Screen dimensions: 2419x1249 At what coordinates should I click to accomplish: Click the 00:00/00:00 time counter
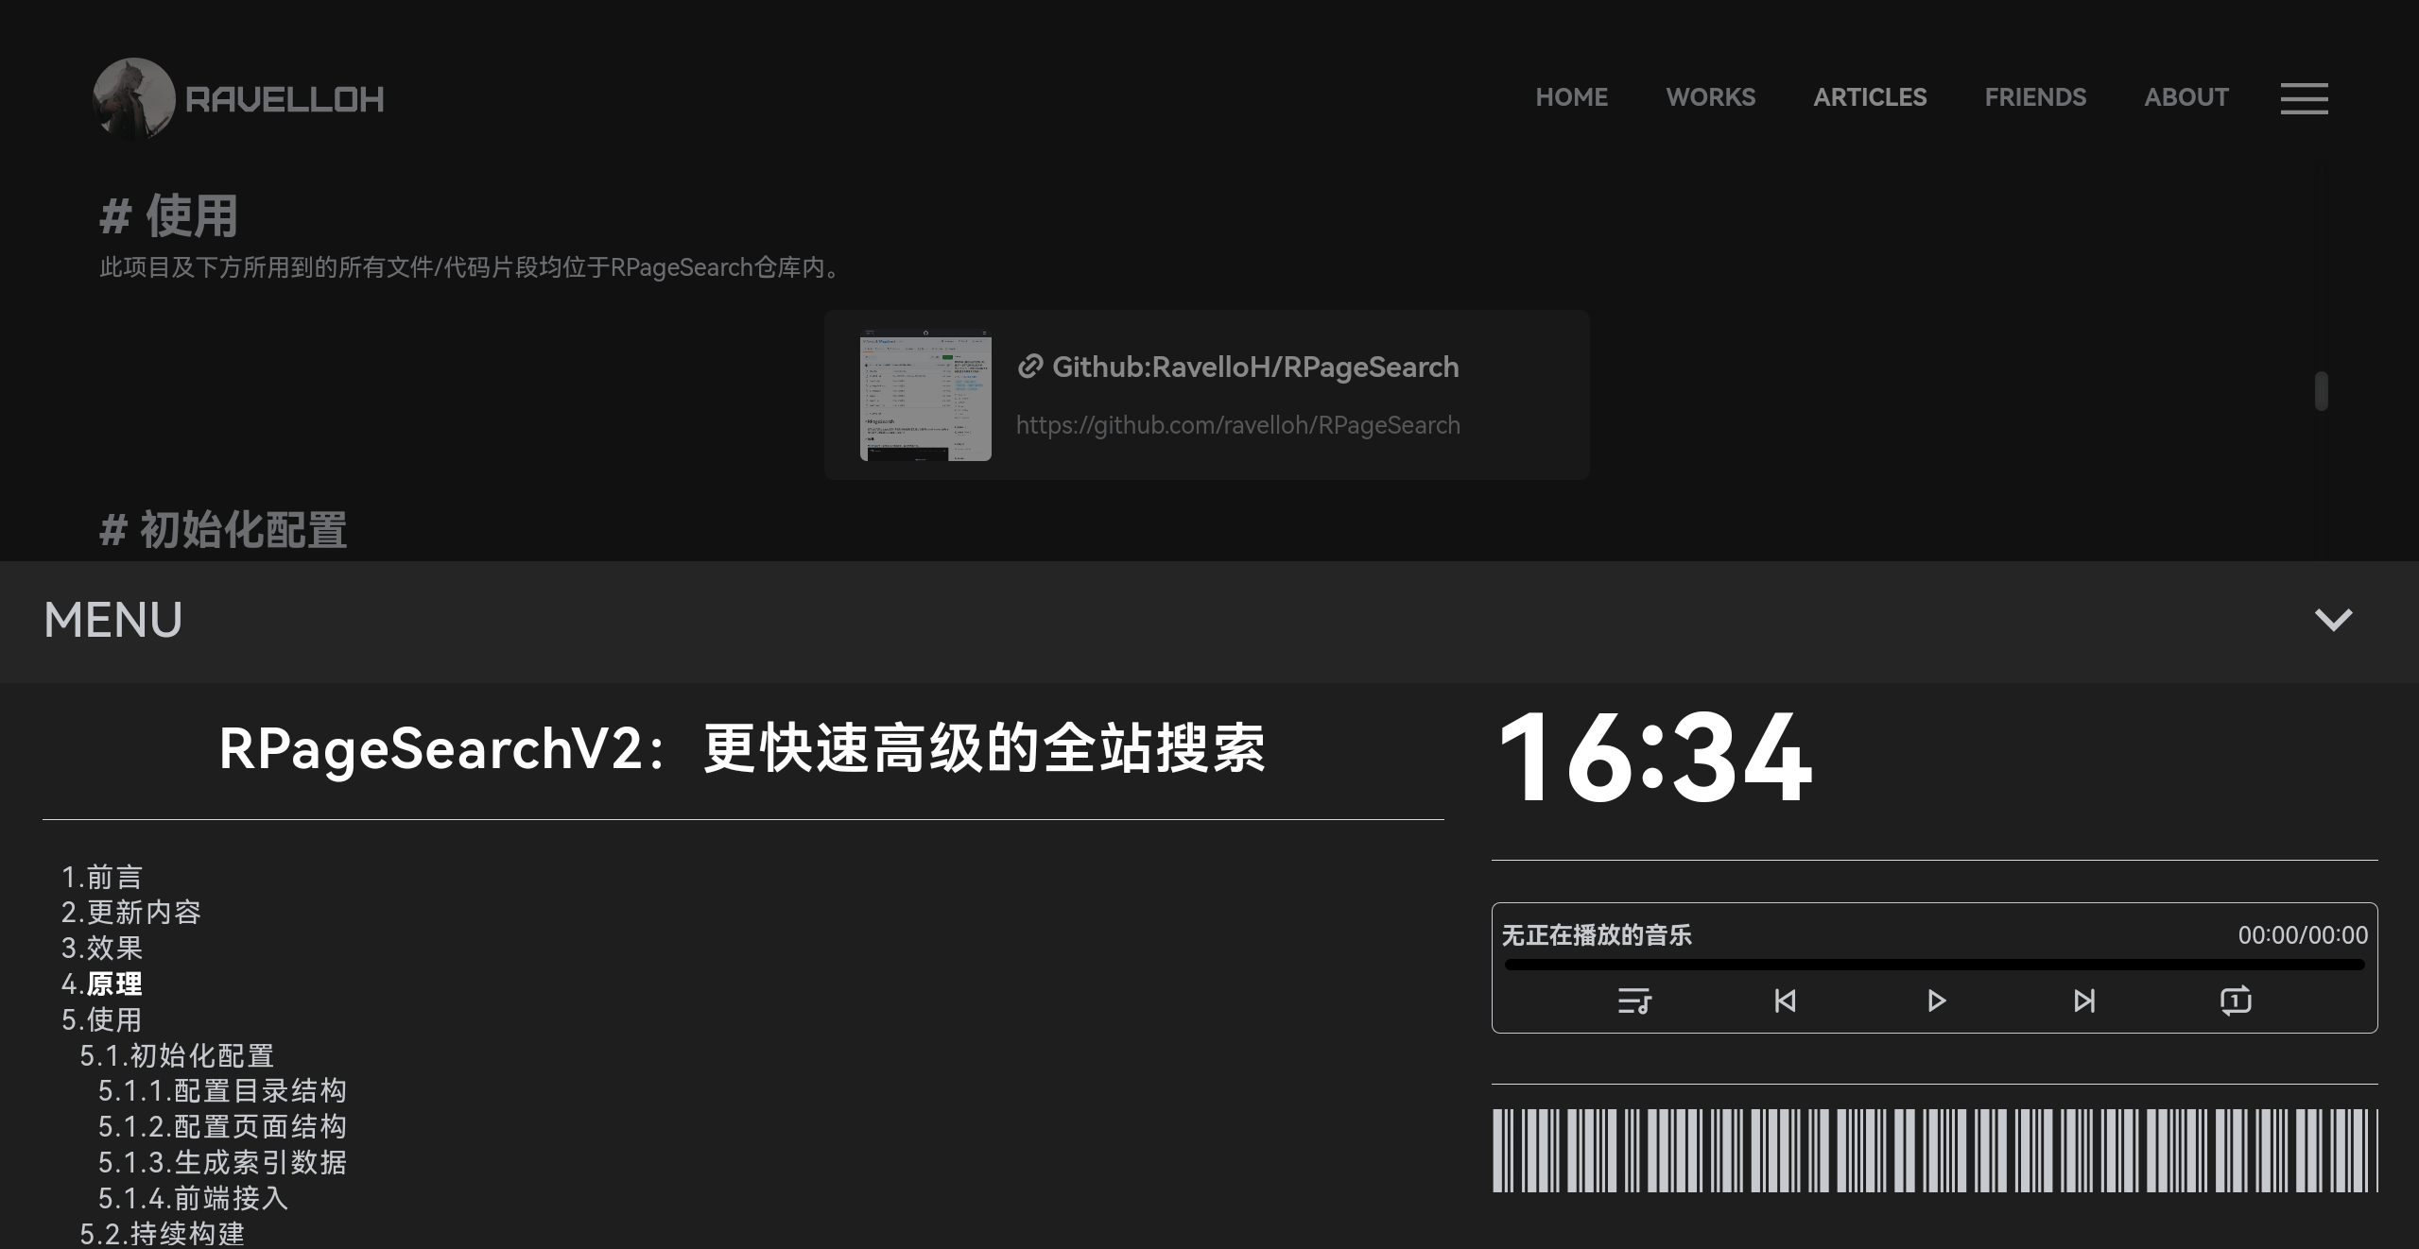(x=2303, y=935)
